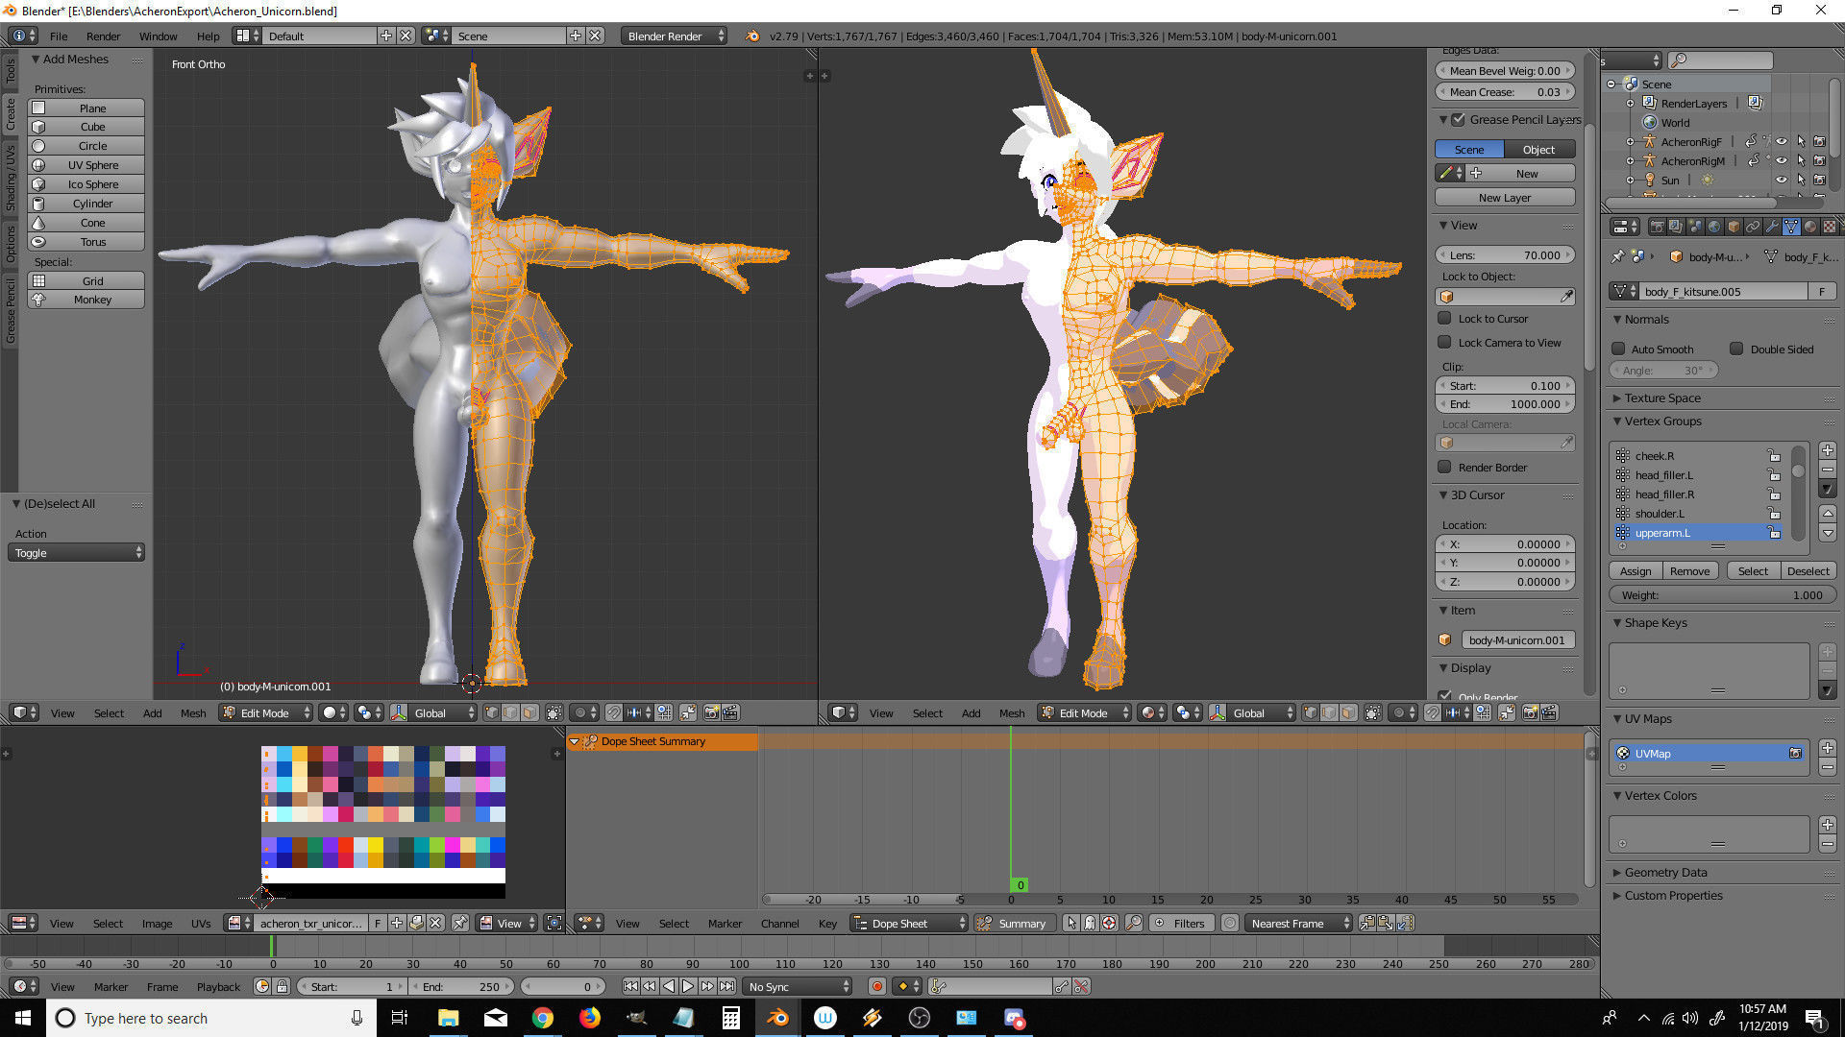
Task: Toggle Grease Pencil Layers checkbox
Action: [x=1459, y=119]
